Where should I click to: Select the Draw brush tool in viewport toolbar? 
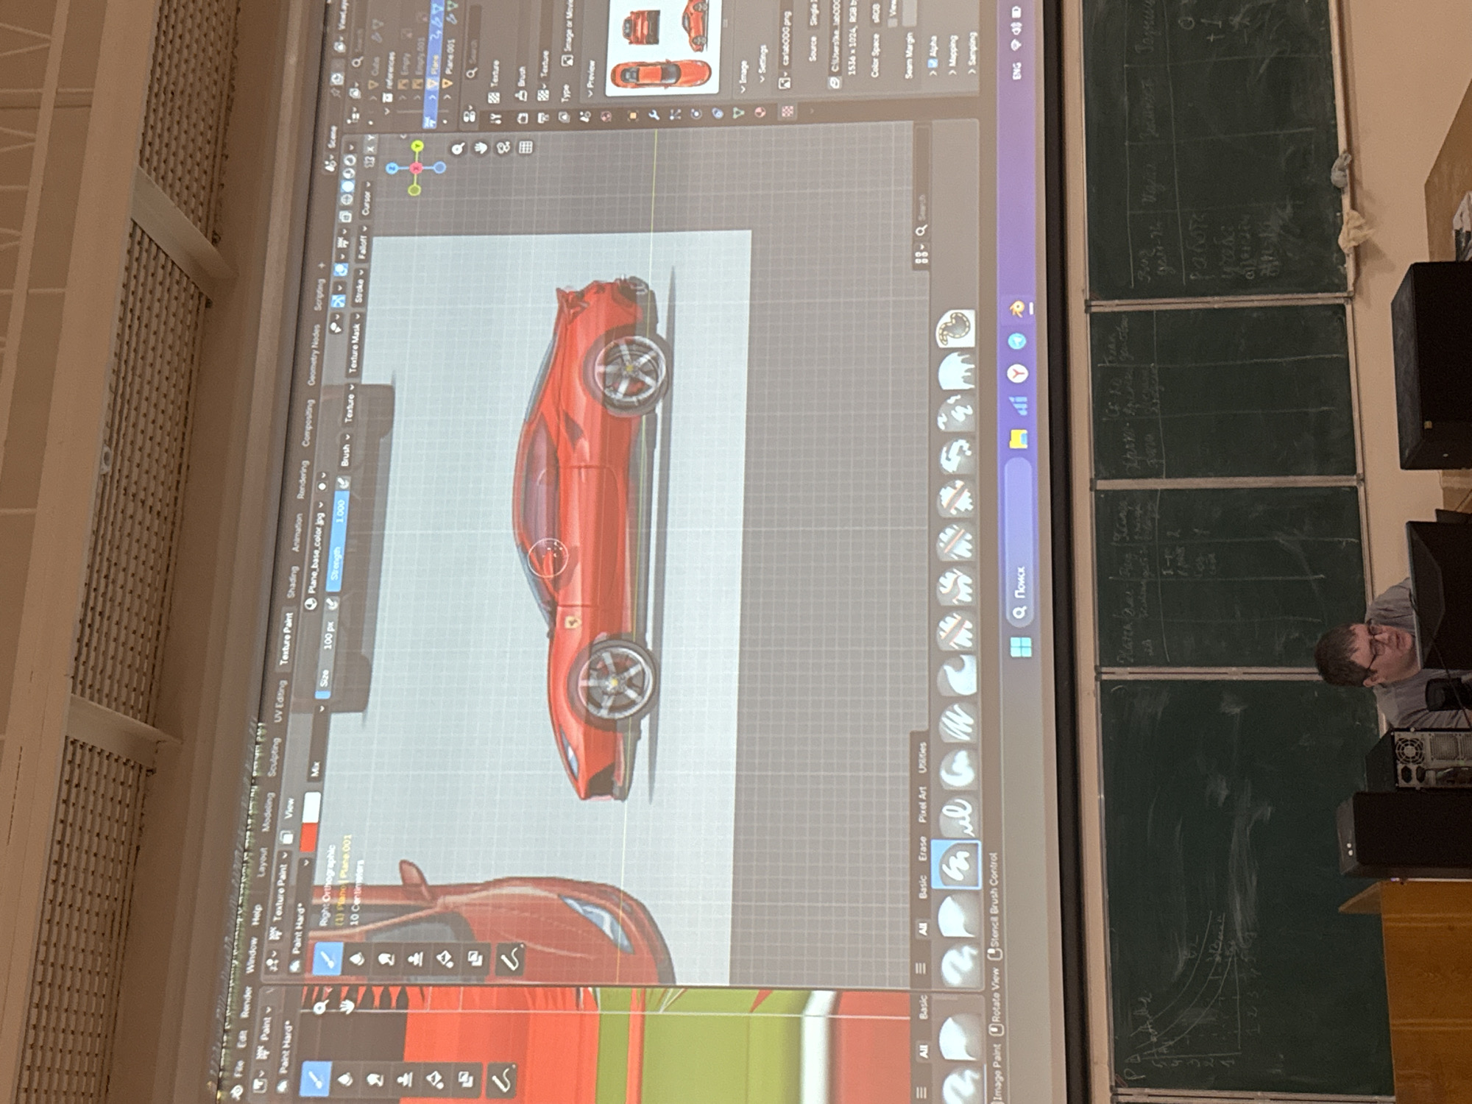[x=327, y=958]
